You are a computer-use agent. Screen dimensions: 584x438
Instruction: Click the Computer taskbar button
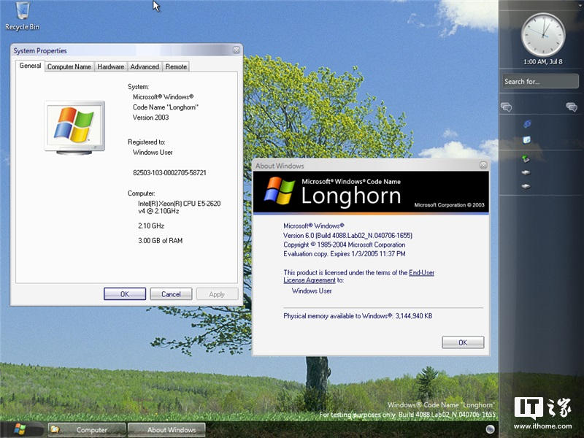[x=87, y=429]
